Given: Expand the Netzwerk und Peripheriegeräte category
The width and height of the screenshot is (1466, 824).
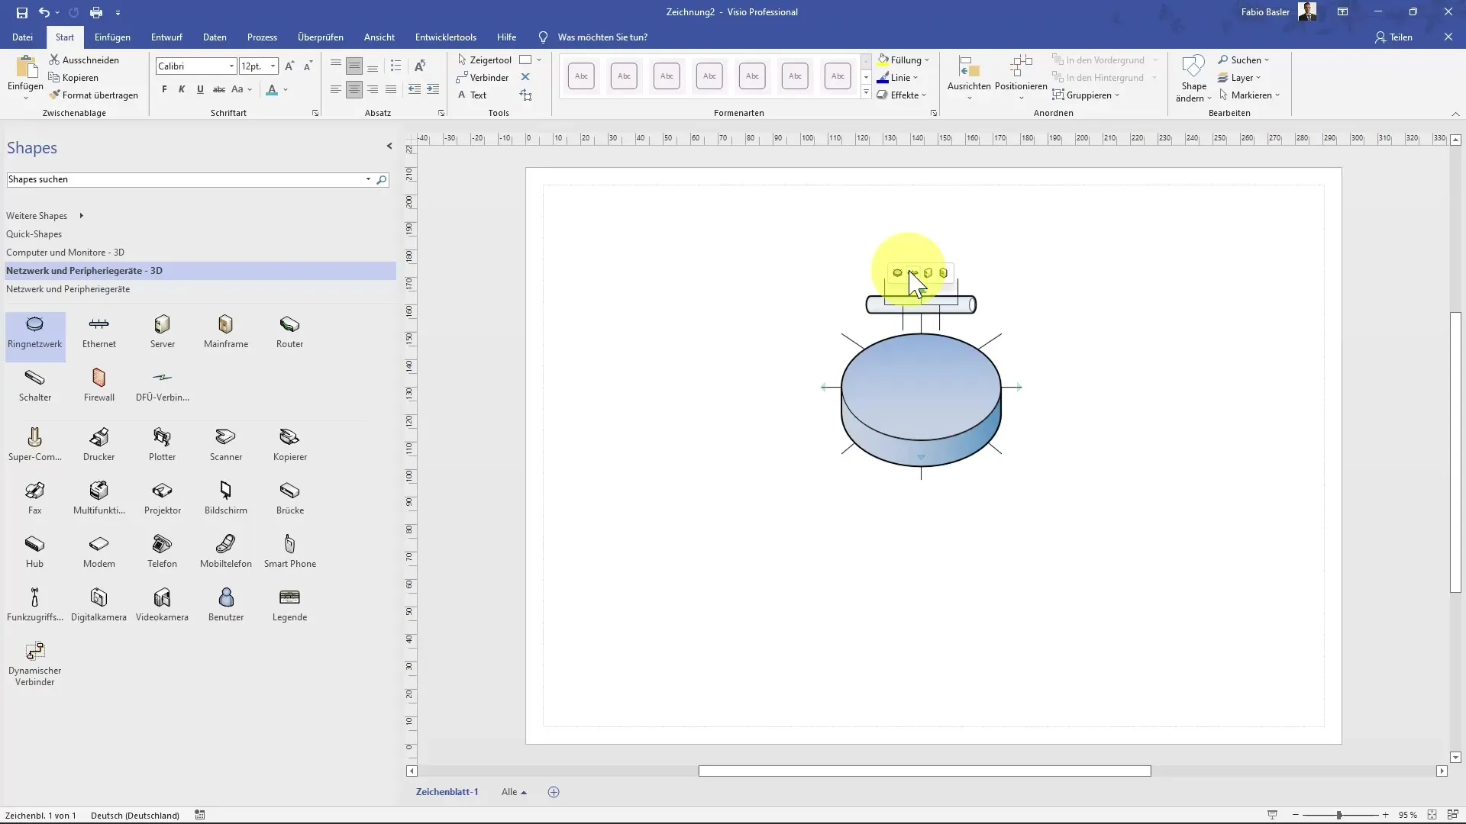Looking at the screenshot, I should tap(66, 290).
